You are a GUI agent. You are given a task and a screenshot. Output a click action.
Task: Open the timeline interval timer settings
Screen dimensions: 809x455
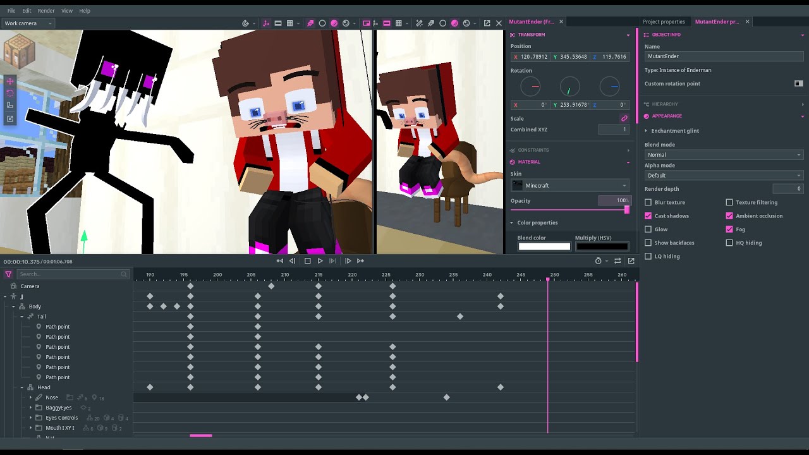(599, 261)
